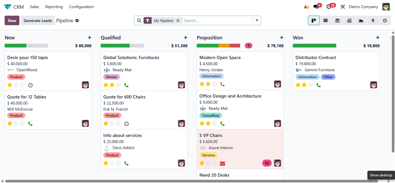Open the Pipeline gear settings menu
395x183 pixels.
(77, 20)
